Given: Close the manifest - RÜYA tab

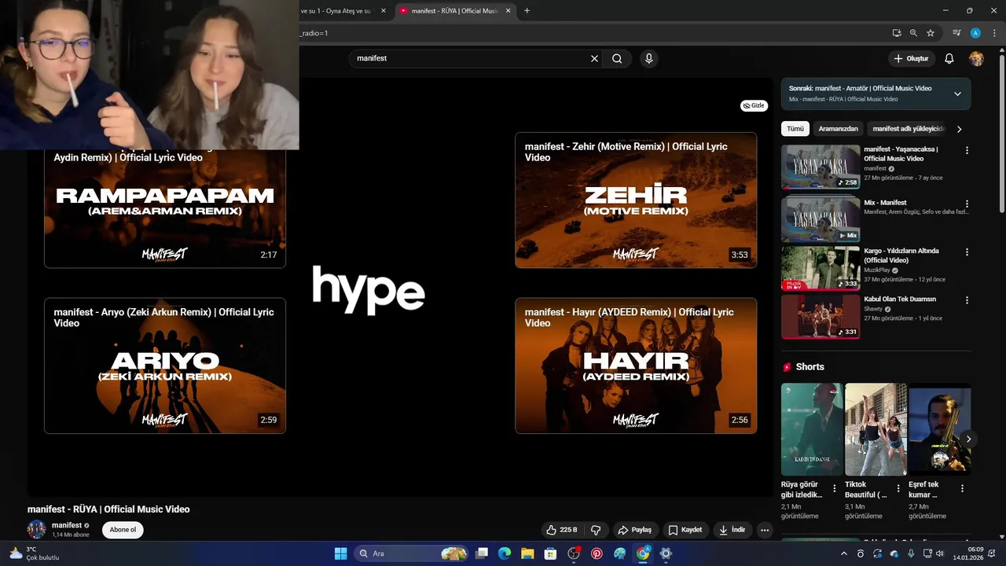Looking at the screenshot, I should (508, 11).
